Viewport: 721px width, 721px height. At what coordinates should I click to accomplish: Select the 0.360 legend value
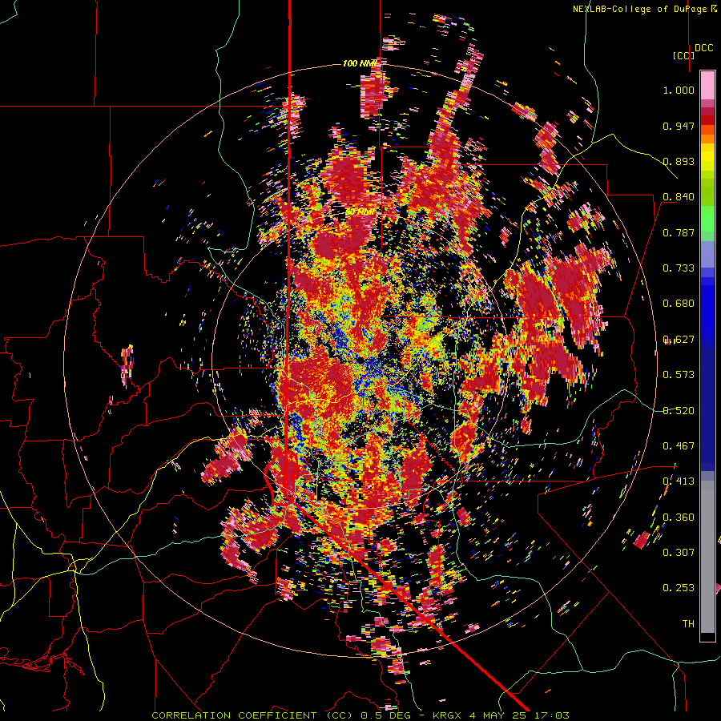point(679,517)
